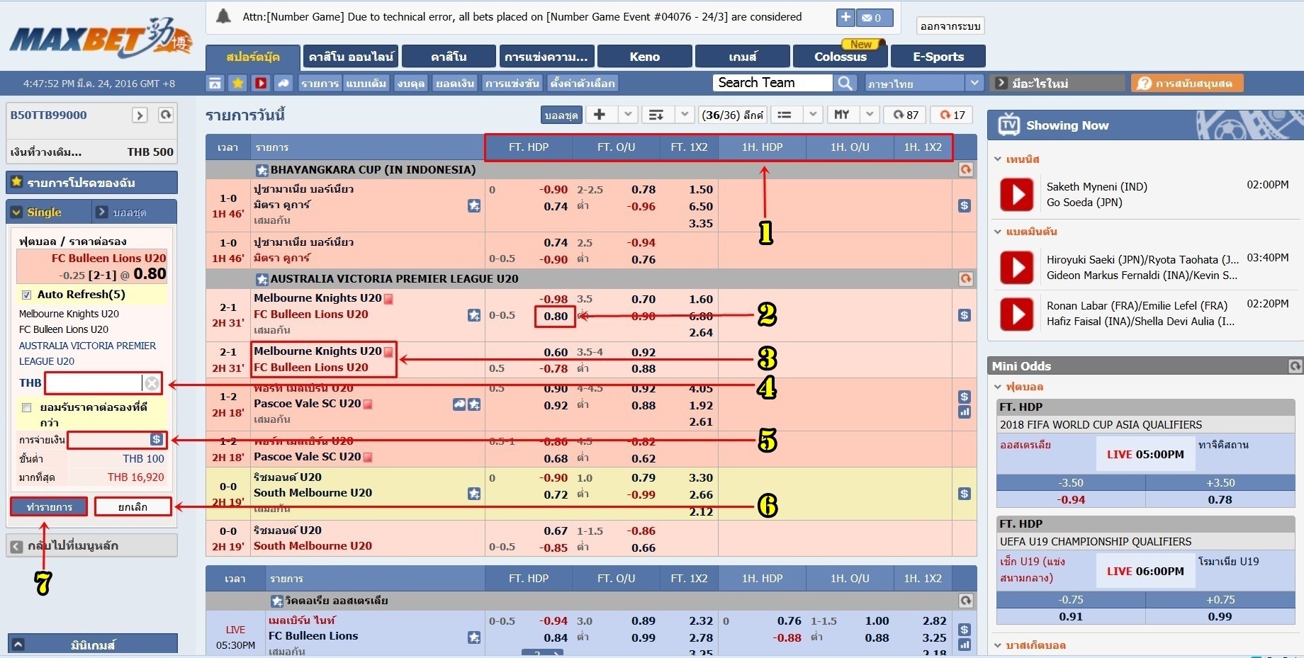1304x658 pixels.
Task: Click the magnifier search icon beside Search Team
Action: point(845,83)
